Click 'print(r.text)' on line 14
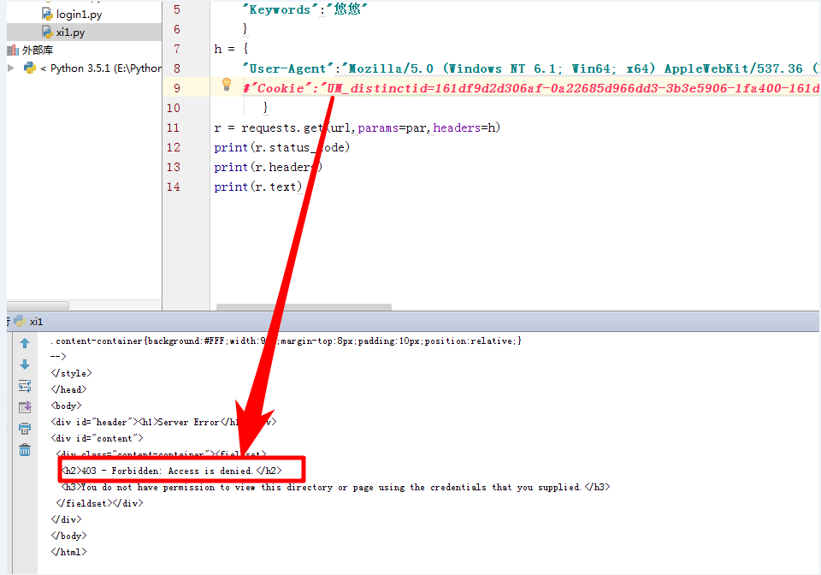 click(258, 187)
